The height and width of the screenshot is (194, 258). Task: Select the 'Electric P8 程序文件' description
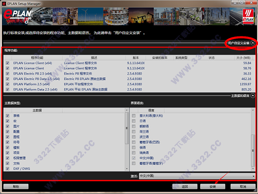(x=78, y=73)
